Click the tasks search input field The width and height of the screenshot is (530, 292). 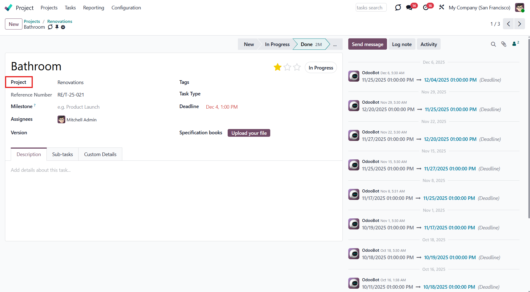click(371, 8)
